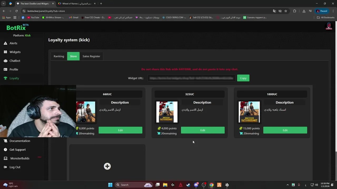337x189 pixels.
Task: Edit the 325UC store item
Action: click(x=203, y=130)
